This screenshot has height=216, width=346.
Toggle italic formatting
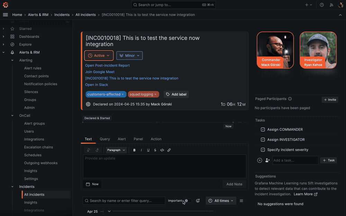click(x=141, y=150)
